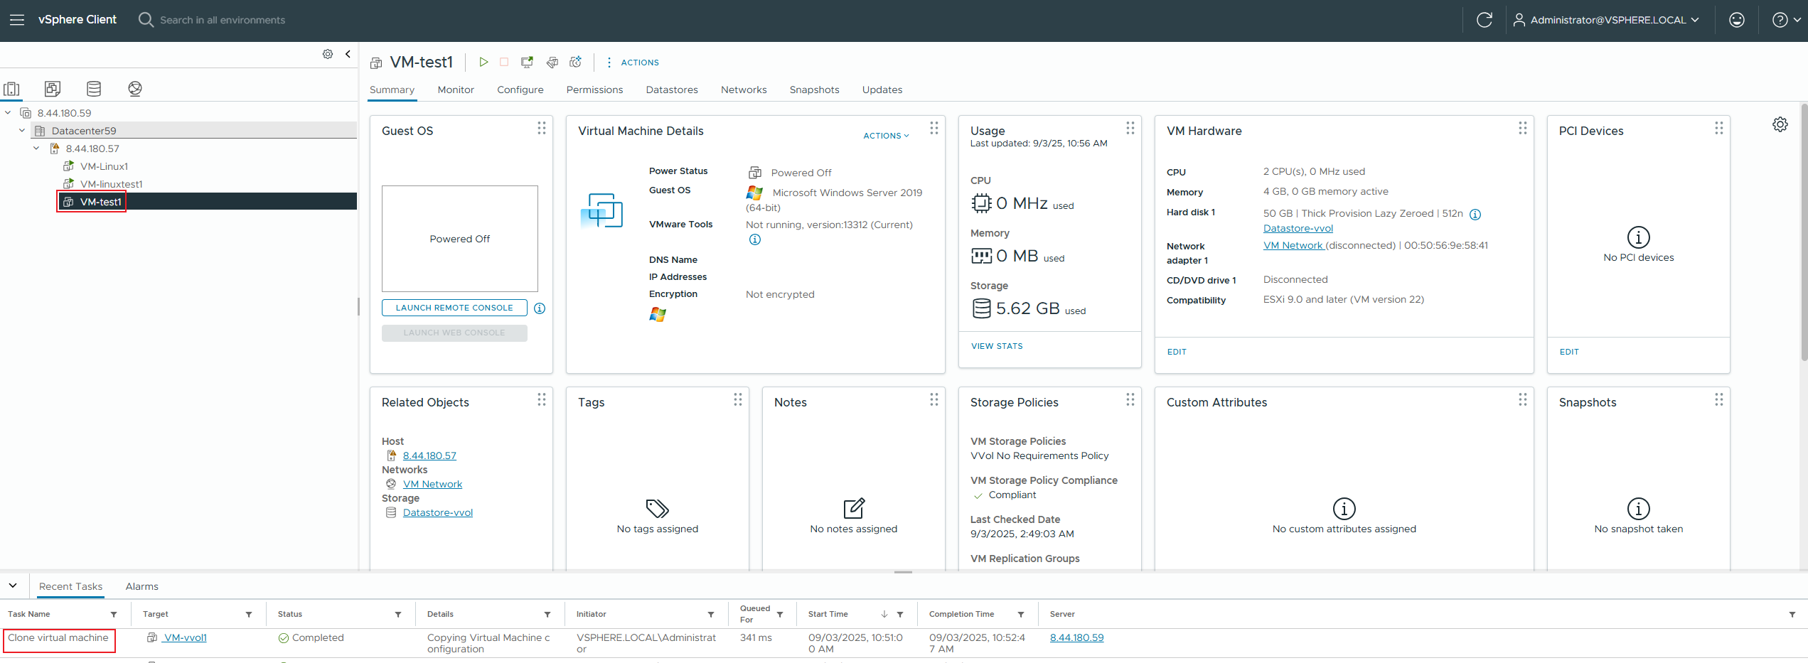Select VM-test1 in the inventory tree
Image resolution: width=1808 pixels, height=663 pixels.
click(100, 202)
